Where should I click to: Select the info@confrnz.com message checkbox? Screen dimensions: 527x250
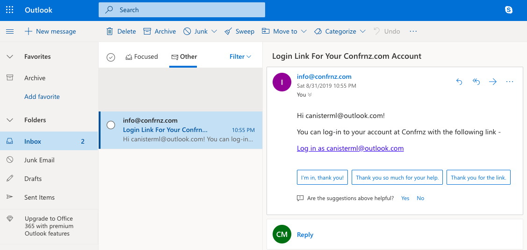[111, 125]
